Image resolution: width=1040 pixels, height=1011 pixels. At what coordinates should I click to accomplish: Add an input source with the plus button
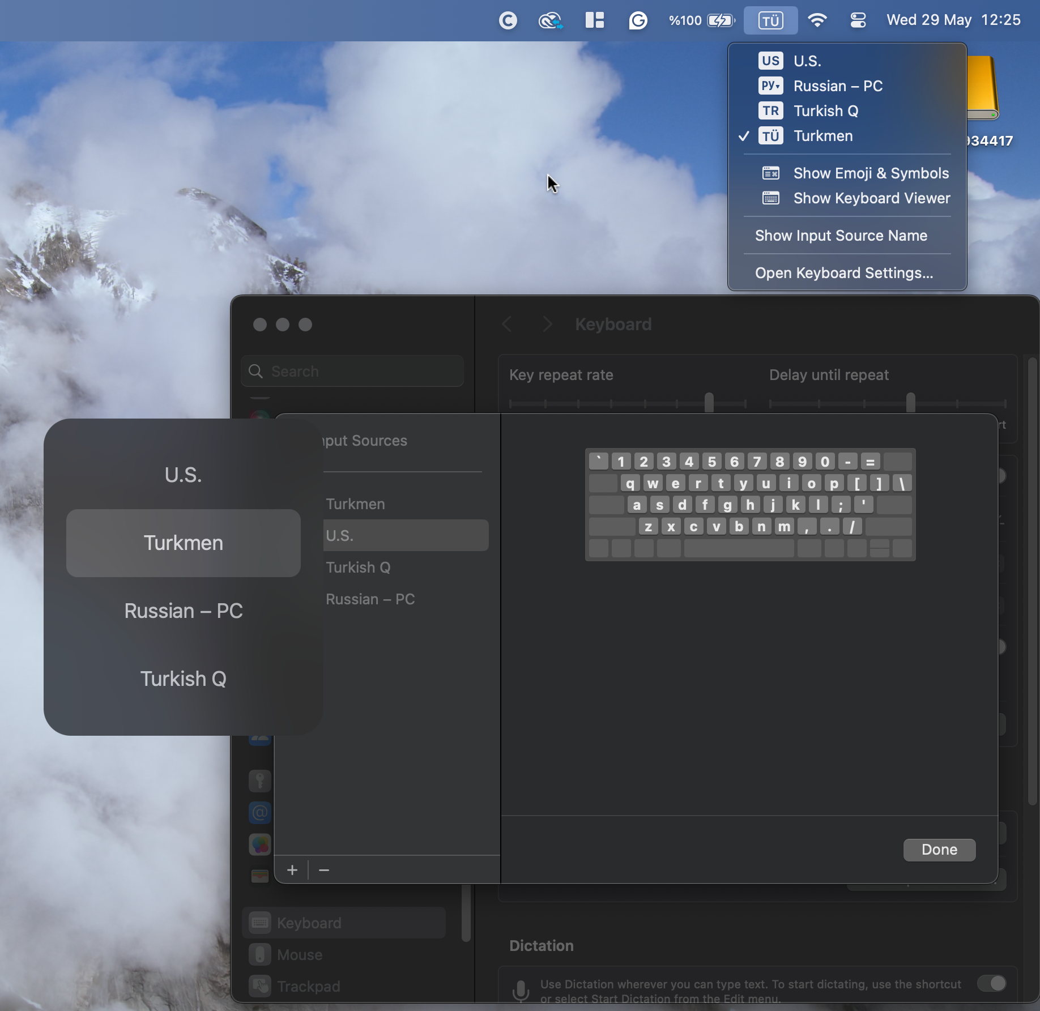tap(292, 870)
